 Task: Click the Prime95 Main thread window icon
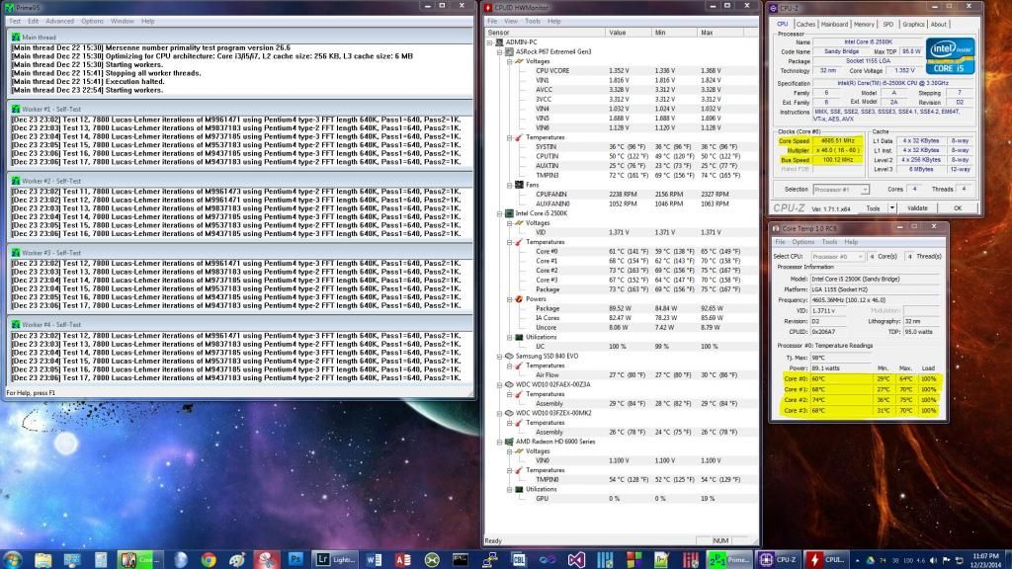point(16,38)
